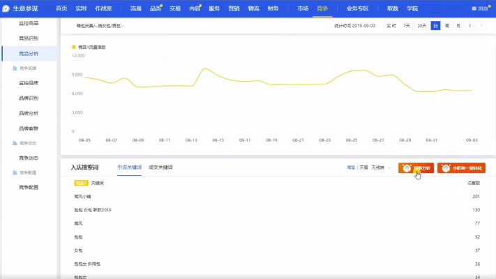Switch platform filter to 天猫
496x279 pixels.
point(365,168)
